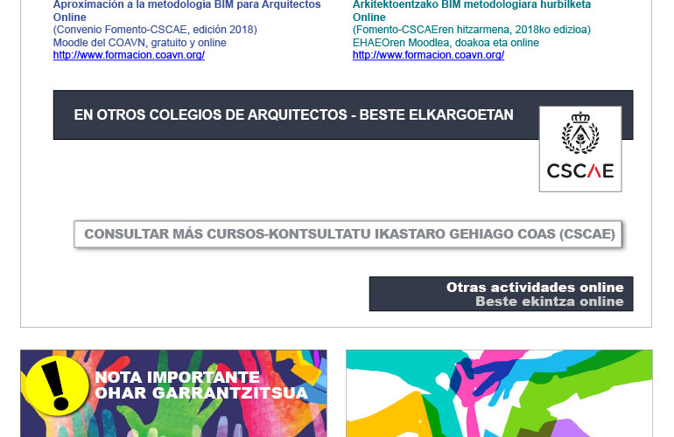Click the Consultar más cursos CSCAE button
Screen dimensions: 674x437
point(348,234)
